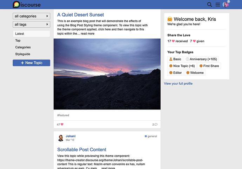Open search with the magnifier icon
This screenshot has width=242, height=169.
point(210,5)
